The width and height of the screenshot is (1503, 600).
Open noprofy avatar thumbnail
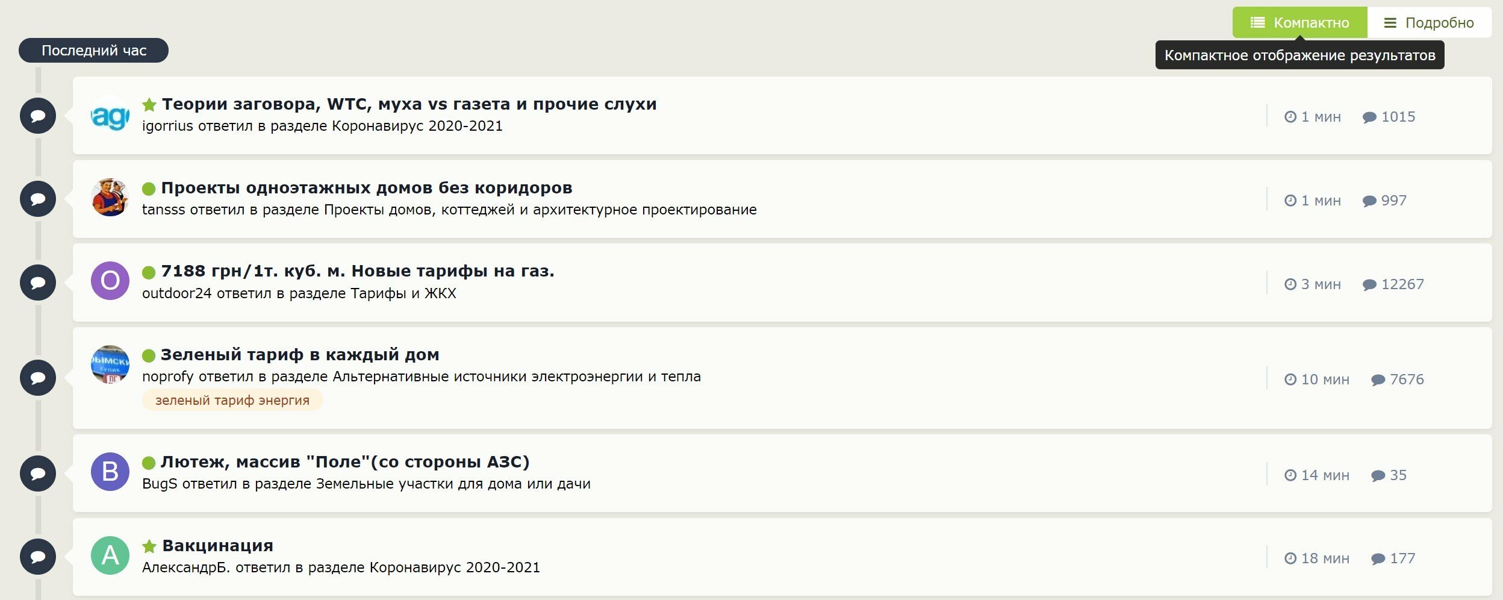[110, 364]
